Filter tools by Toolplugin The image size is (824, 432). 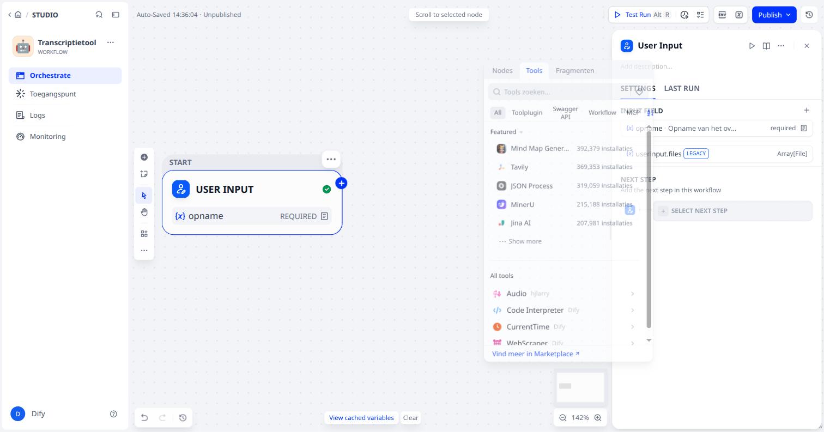click(527, 113)
